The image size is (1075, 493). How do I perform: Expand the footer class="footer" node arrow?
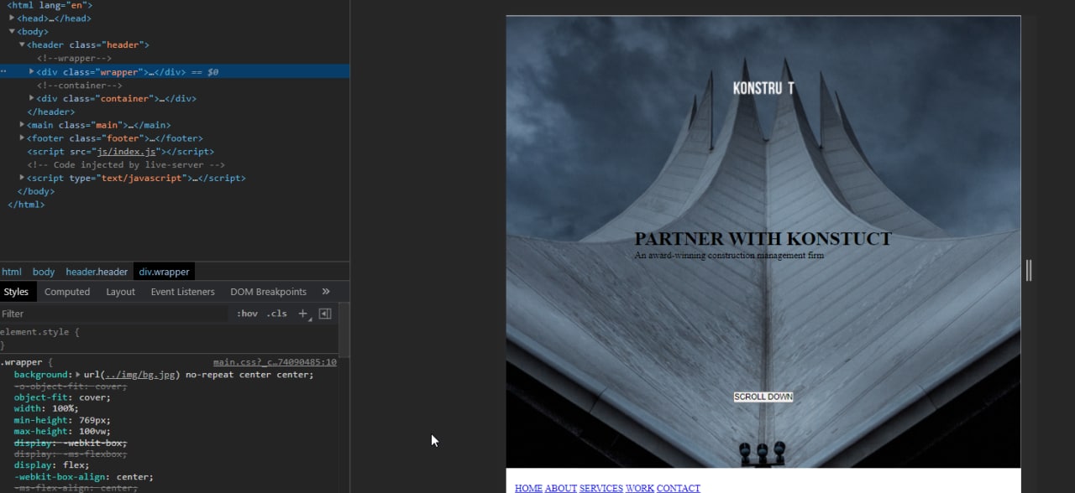pos(22,138)
